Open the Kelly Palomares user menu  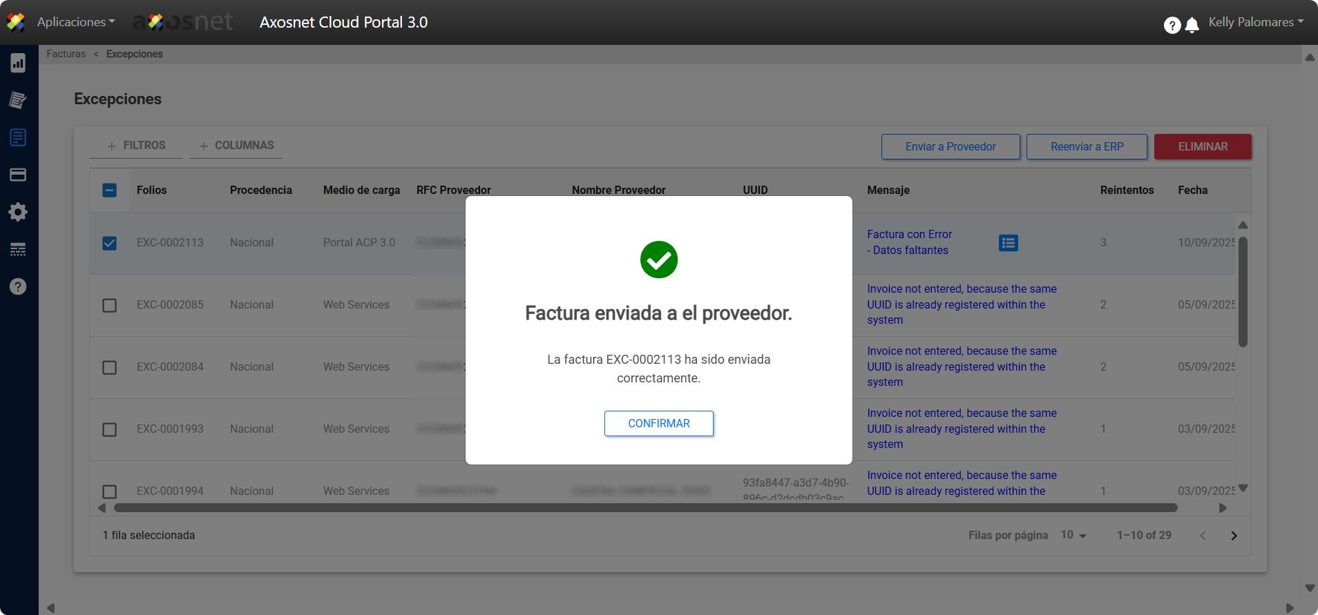click(1255, 22)
